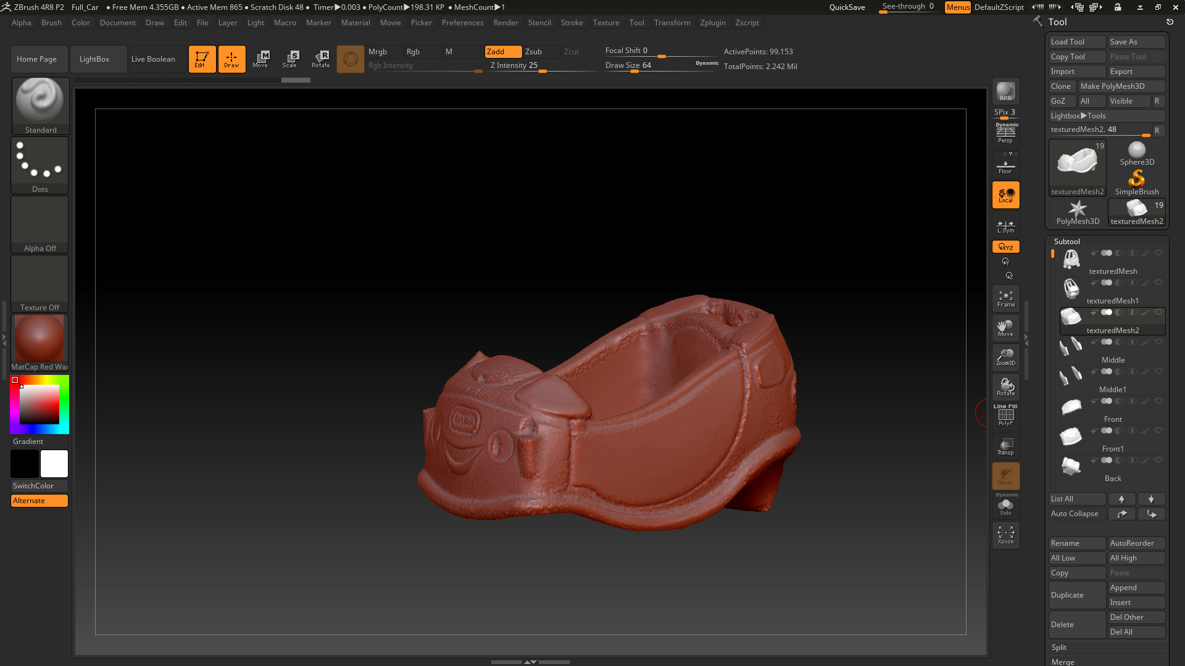The height and width of the screenshot is (666, 1185).
Task: Expand Lightbox Tools dropdown
Action: tap(1107, 116)
